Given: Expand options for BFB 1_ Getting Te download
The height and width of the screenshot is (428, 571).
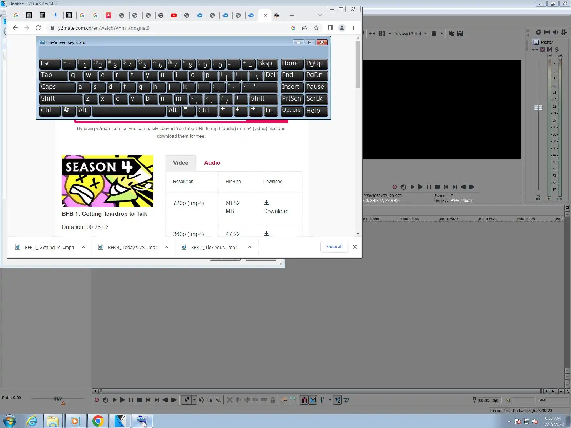Looking at the screenshot, I should (84, 247).
